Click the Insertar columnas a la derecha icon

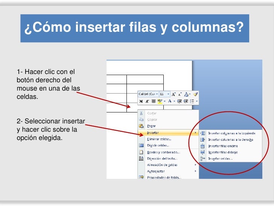point(202,140)
